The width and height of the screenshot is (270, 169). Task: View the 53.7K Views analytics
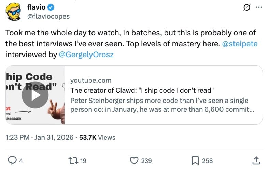click(97, 137)
